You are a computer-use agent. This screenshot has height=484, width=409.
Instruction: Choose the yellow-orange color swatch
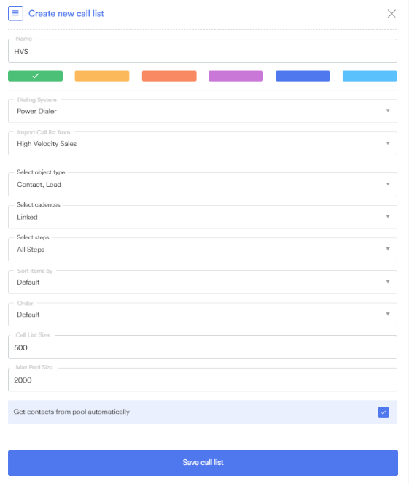coord(102,76)
